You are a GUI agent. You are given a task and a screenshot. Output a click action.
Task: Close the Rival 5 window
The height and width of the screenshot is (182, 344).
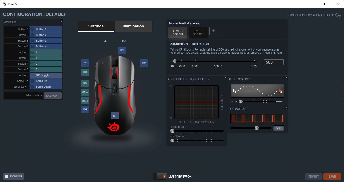coord(338,4)
